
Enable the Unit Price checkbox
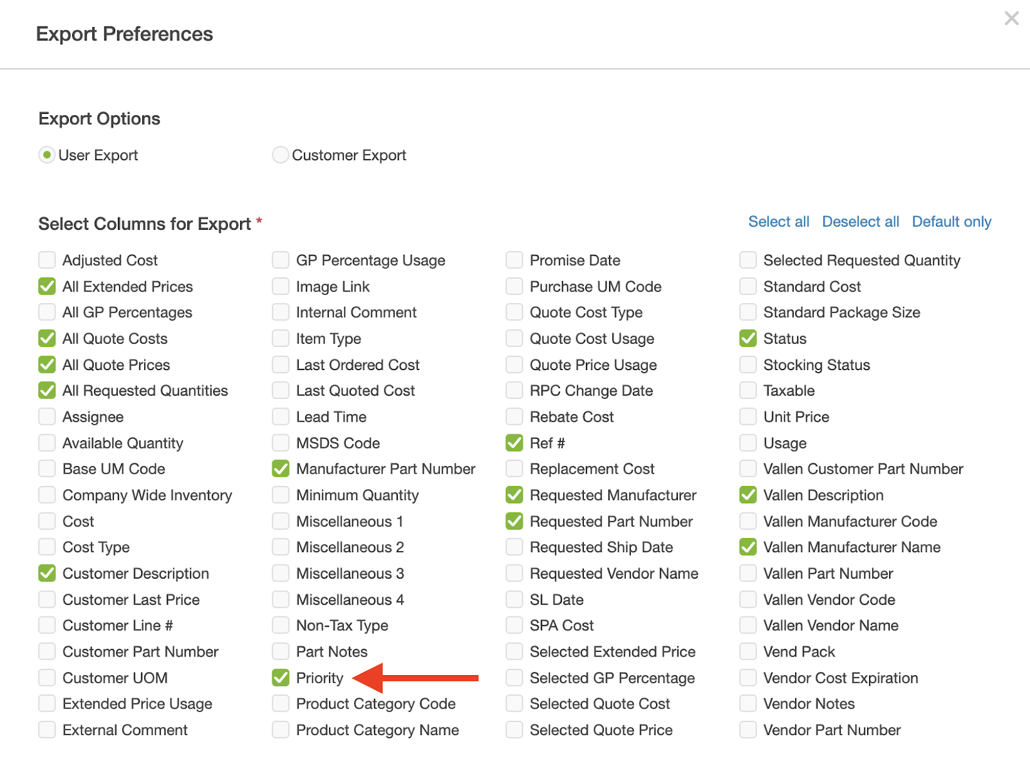tap(748, 417)
